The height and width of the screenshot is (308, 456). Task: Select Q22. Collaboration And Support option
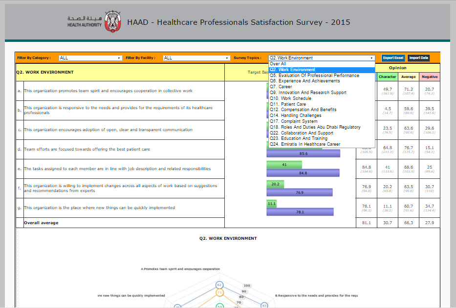coord(322,133)
